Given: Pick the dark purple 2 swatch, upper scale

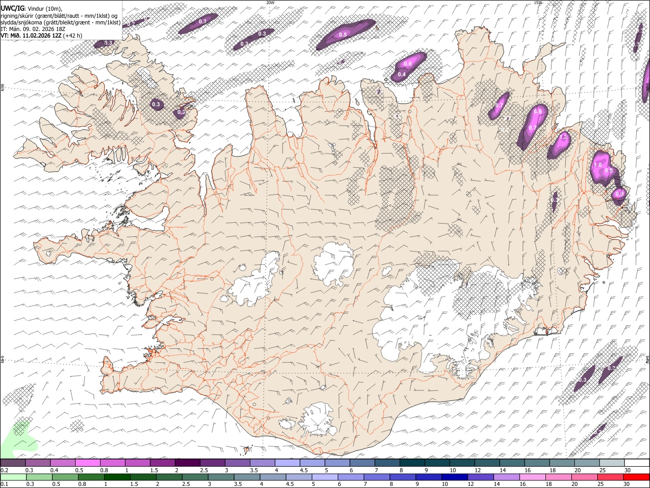Looking at the screenshot, I should (x=187, y=463).
